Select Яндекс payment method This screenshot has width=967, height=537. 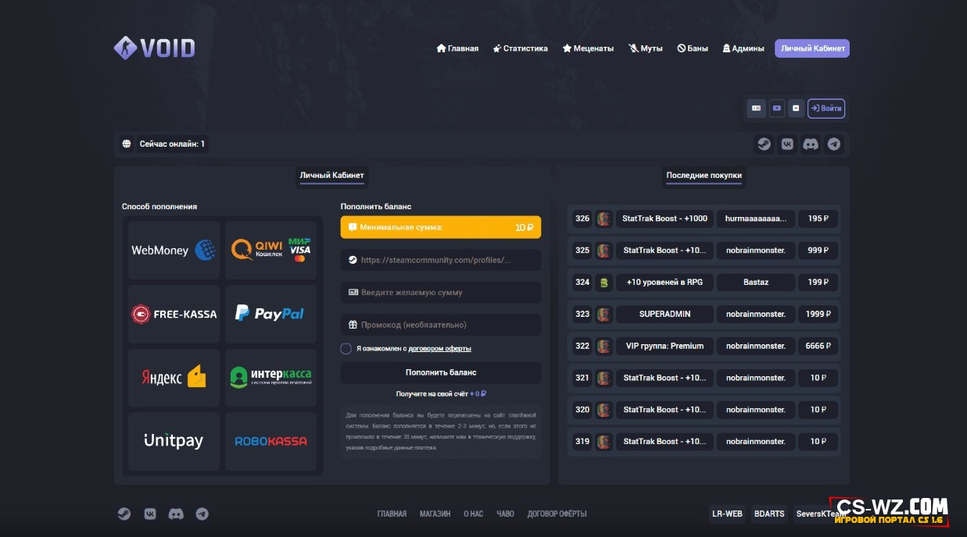tap(174, 378)
